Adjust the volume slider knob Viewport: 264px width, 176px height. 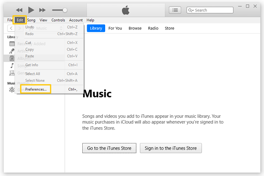(65, 10)
